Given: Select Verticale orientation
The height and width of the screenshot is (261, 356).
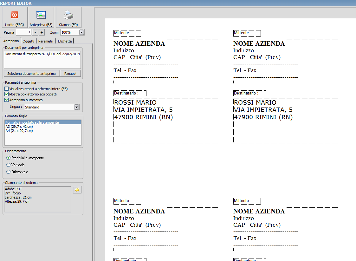Looking at the screenshot, I should click(9, 165).
